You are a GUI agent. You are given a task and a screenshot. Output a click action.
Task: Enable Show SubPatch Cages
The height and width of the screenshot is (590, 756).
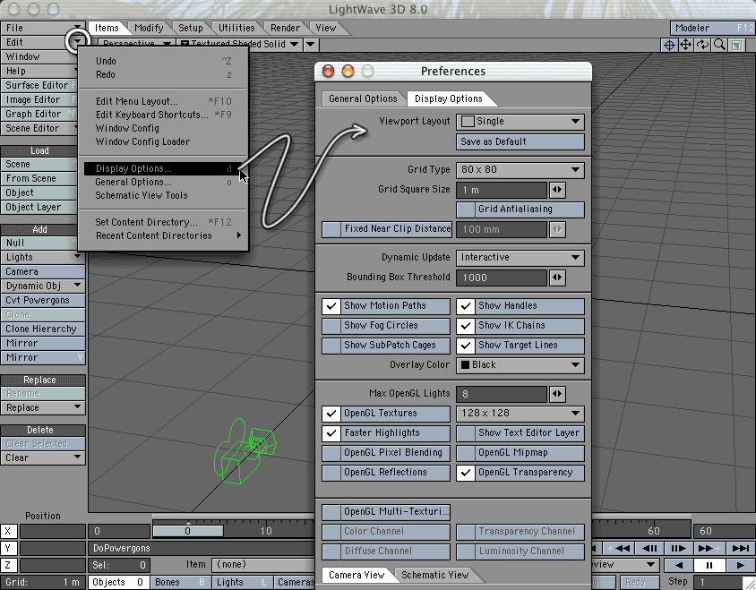(x=331, y=346)
